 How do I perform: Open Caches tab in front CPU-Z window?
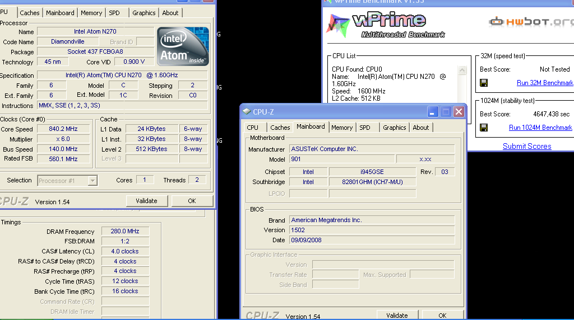coord(280,128)
